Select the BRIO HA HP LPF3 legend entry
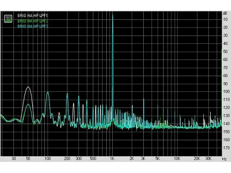Image resolution: width=231 pixels, height=173 pixels. pos(33,26)
